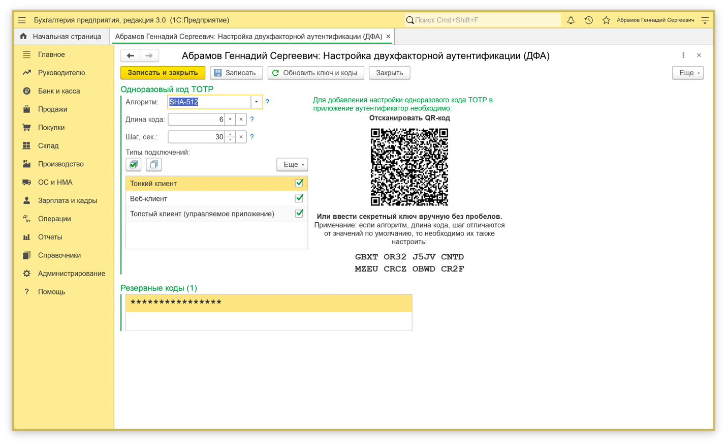
Task: Open the form's three-dot options menu
Action: (683, 55)
